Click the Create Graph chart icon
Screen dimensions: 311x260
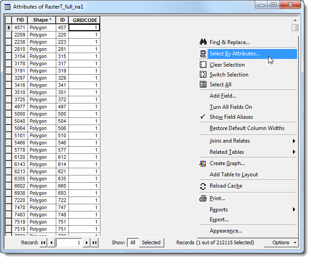pos(203,163)
